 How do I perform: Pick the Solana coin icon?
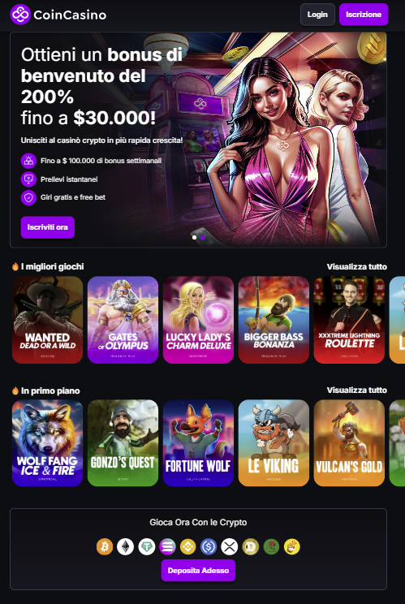pos(167,546)
